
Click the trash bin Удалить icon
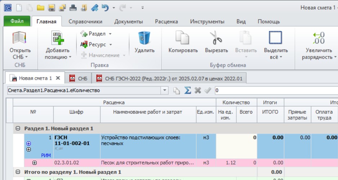144,38
